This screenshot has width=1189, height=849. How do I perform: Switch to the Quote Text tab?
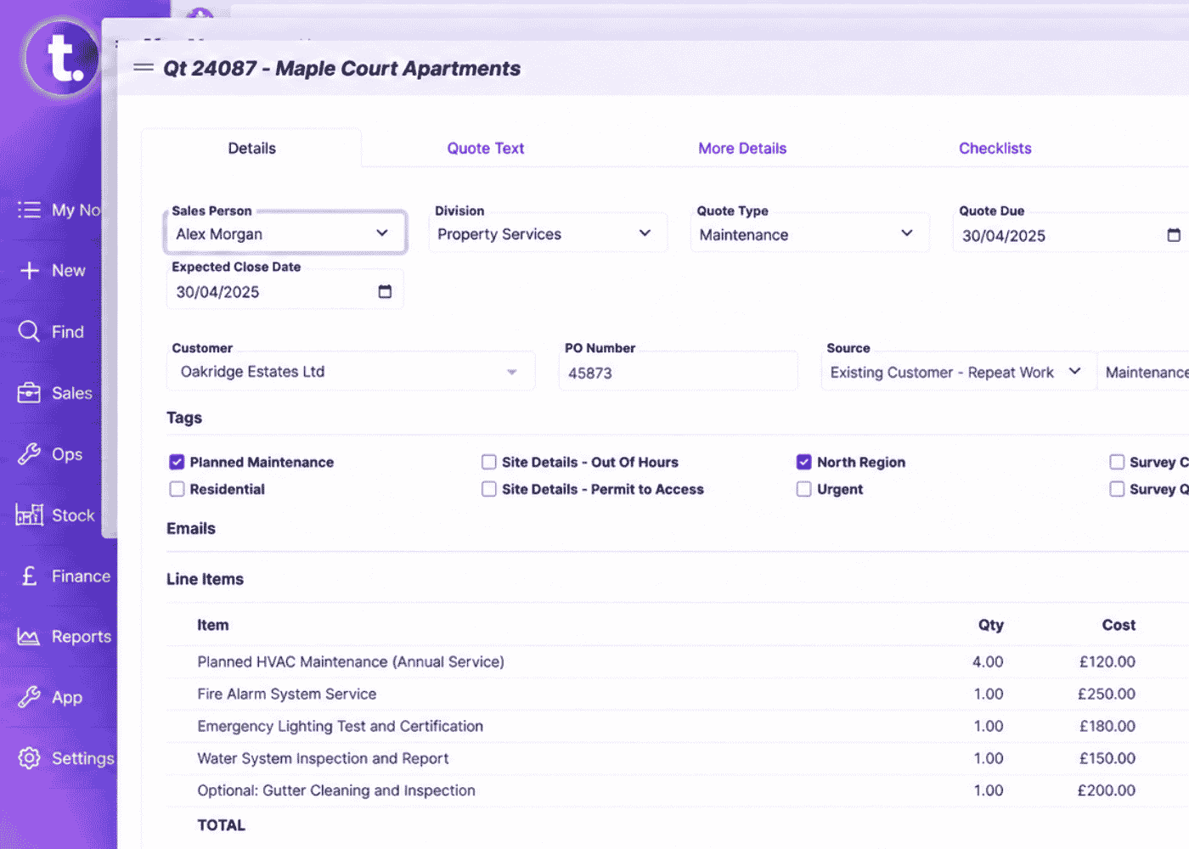486,149
